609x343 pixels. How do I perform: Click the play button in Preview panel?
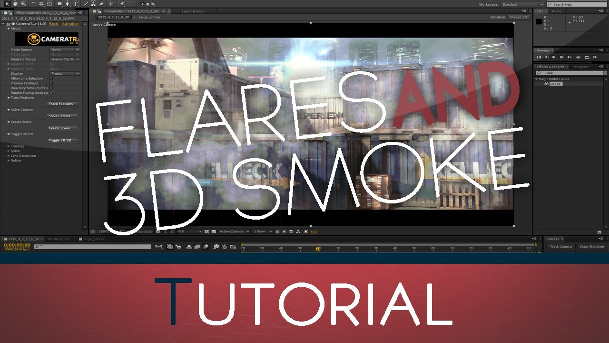click(x=554, y=57)
